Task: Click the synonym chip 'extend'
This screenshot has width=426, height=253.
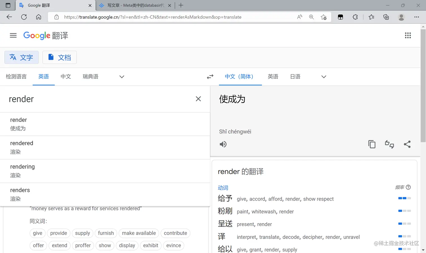Action: coord(59,246)
